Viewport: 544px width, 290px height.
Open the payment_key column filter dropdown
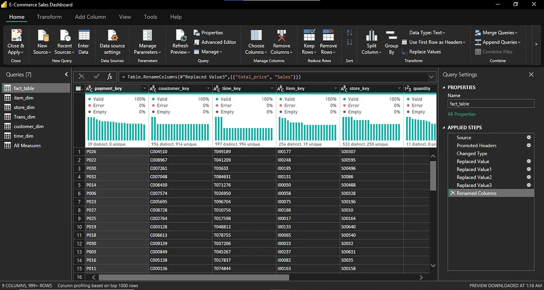144,88
